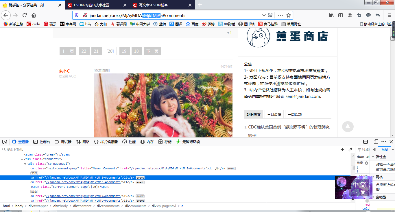
Task: Open the Firefox library icon
Action: point(331,15)
